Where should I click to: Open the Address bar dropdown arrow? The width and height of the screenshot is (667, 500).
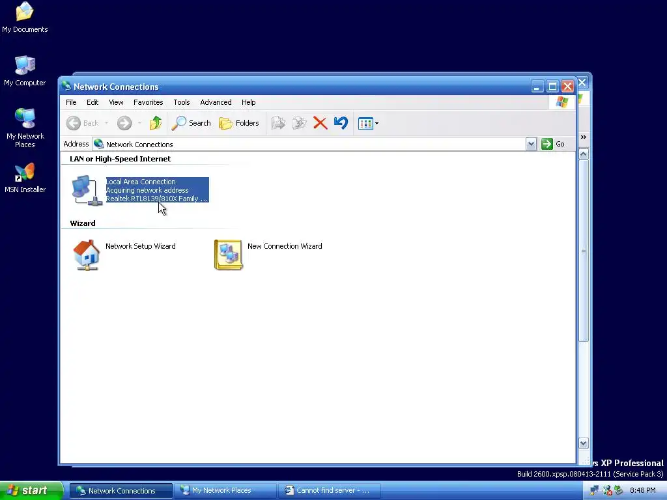point(531,144)
